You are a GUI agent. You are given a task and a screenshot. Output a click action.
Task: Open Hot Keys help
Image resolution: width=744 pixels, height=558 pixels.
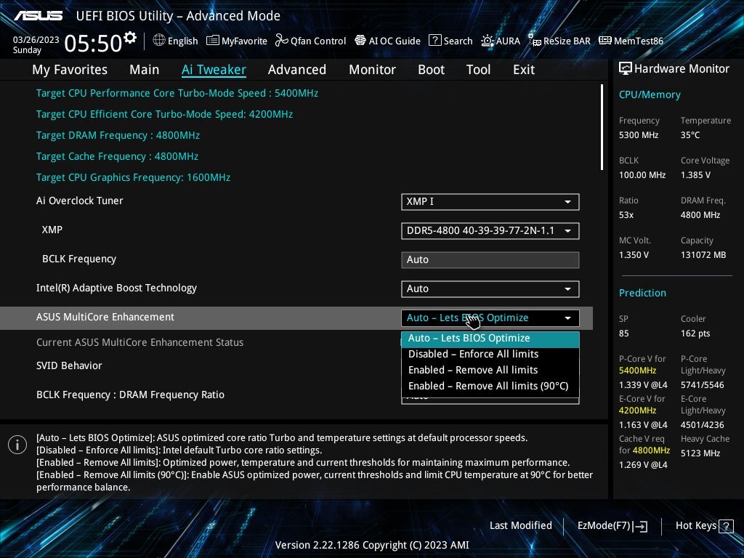[x=704, y=526]
